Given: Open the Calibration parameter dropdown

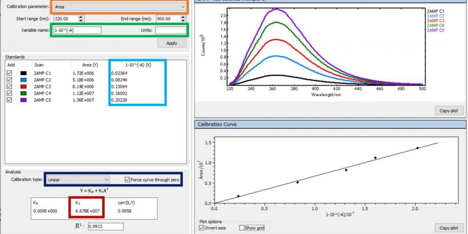Looking at the screenshot, I should [x=119, y=7].
